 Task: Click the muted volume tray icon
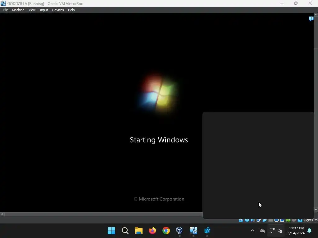[x=280, y=231]
